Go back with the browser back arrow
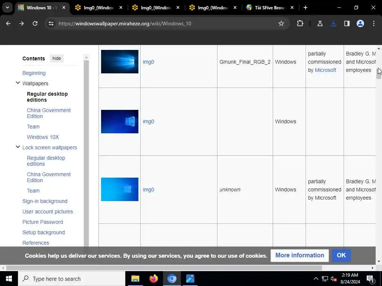 point(8,23)
